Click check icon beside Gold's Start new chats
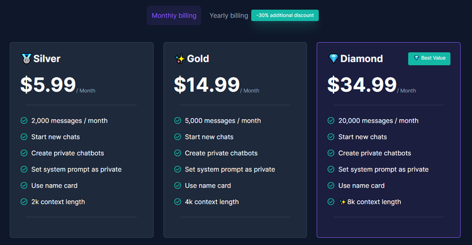The height and width of the screenshot is (245, 472). pos(177,137)
